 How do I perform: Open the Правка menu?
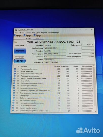pos(22,33)
